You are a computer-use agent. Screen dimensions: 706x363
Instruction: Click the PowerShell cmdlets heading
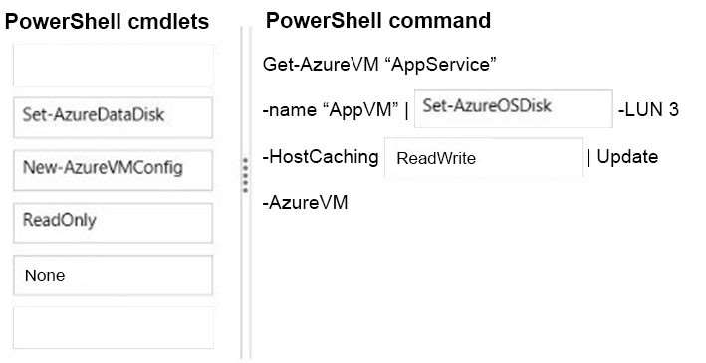click(107, 21)
